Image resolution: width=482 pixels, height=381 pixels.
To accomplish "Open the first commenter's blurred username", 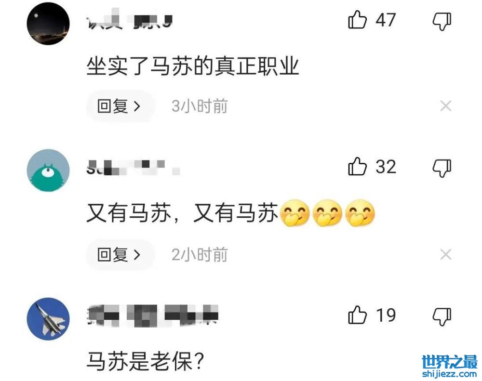I will tap(130, 21).
